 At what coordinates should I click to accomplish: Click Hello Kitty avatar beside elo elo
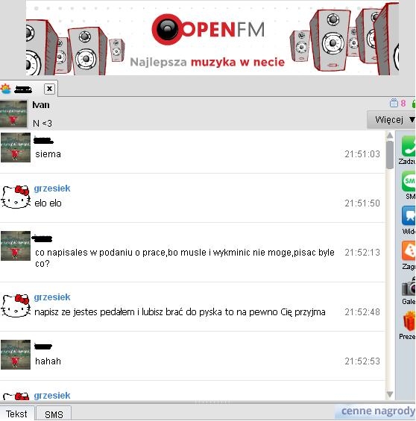(x=16, y=197)
